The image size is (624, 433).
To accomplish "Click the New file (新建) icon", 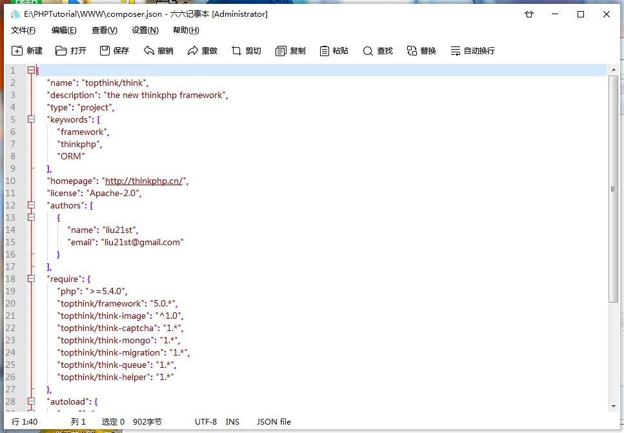I will point(17,51).
